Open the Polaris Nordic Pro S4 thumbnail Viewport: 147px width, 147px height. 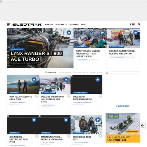[55, 85]
